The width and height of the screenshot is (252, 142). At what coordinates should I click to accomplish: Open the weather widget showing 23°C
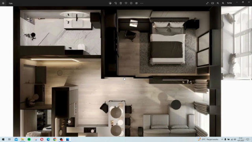coord(208,139)
